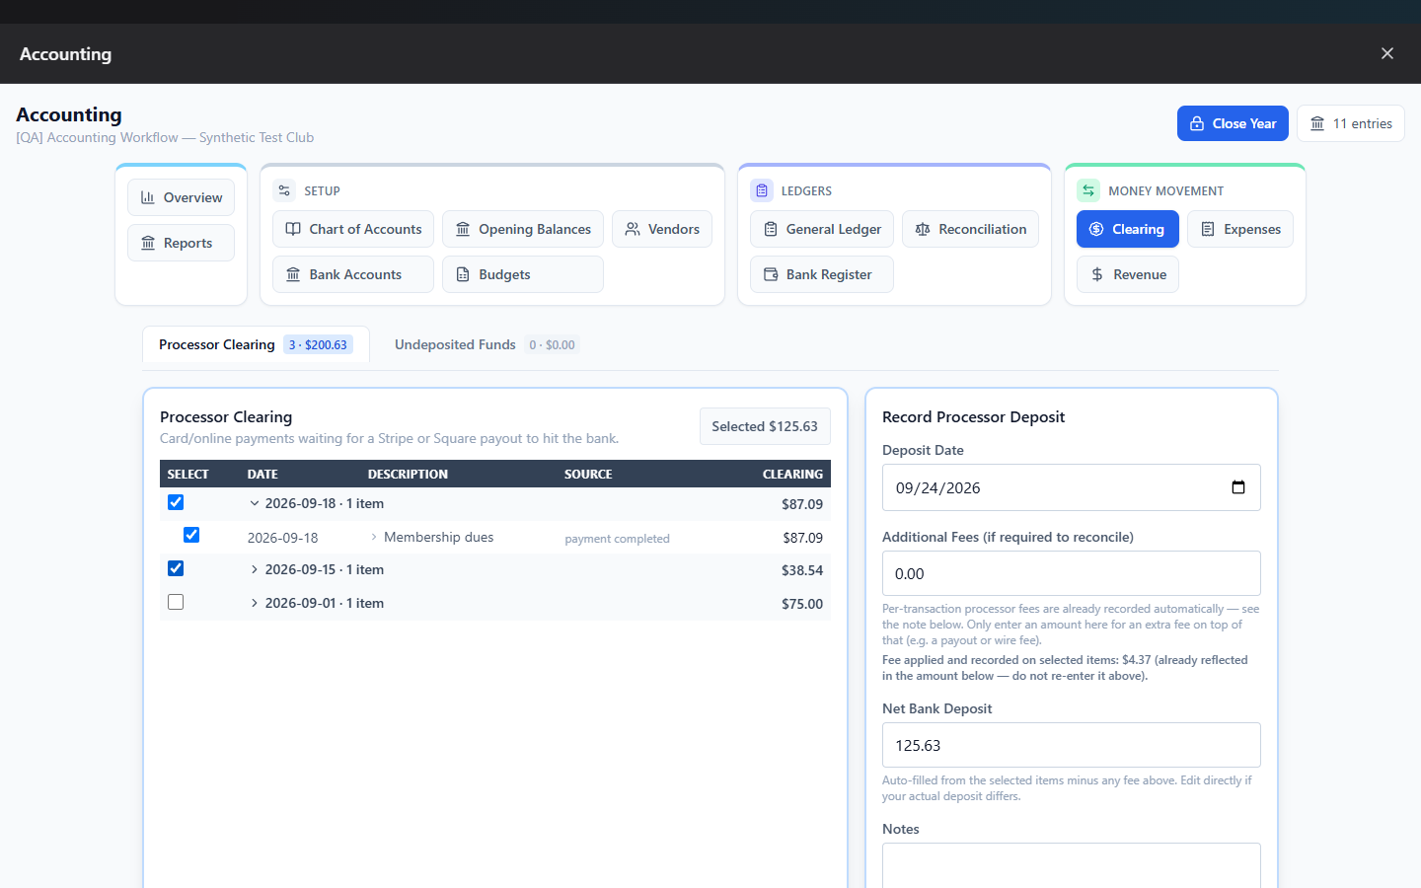This screenshot has height=888, width=1421.
Task: Expand the 2026-09-15 group chevron
Action: pyautogui.click(x=255, y=569)
